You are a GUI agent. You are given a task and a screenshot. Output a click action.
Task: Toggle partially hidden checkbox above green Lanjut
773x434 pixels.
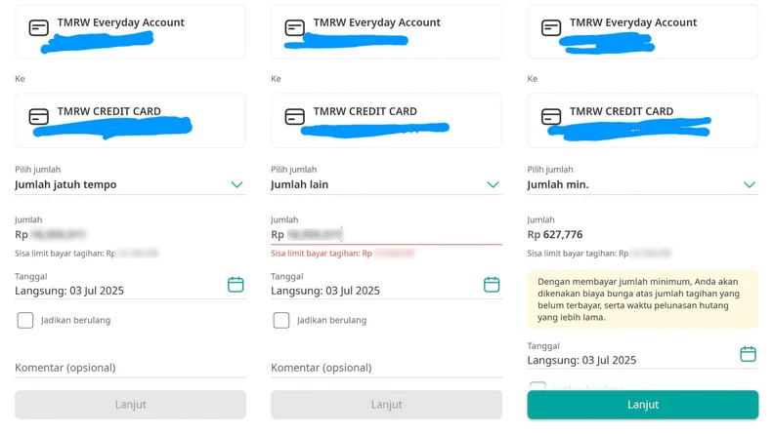coord(537,386)
